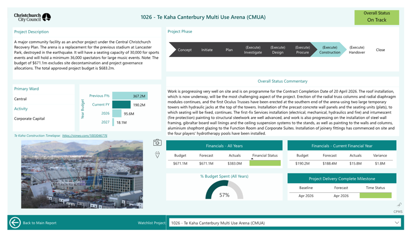Click the Variance column header
411x237 pixels.
380,155
